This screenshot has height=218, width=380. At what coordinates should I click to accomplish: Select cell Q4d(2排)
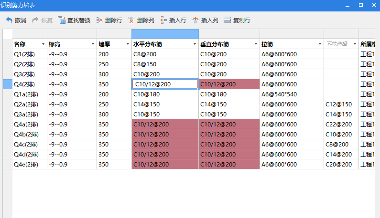pos(30,155)
